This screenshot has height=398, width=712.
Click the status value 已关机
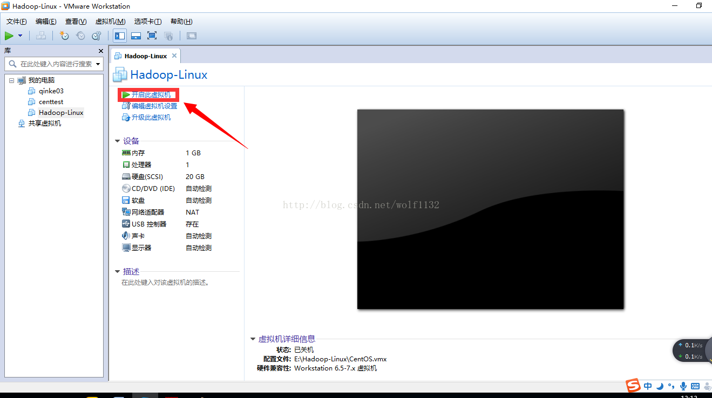point(304,350)
